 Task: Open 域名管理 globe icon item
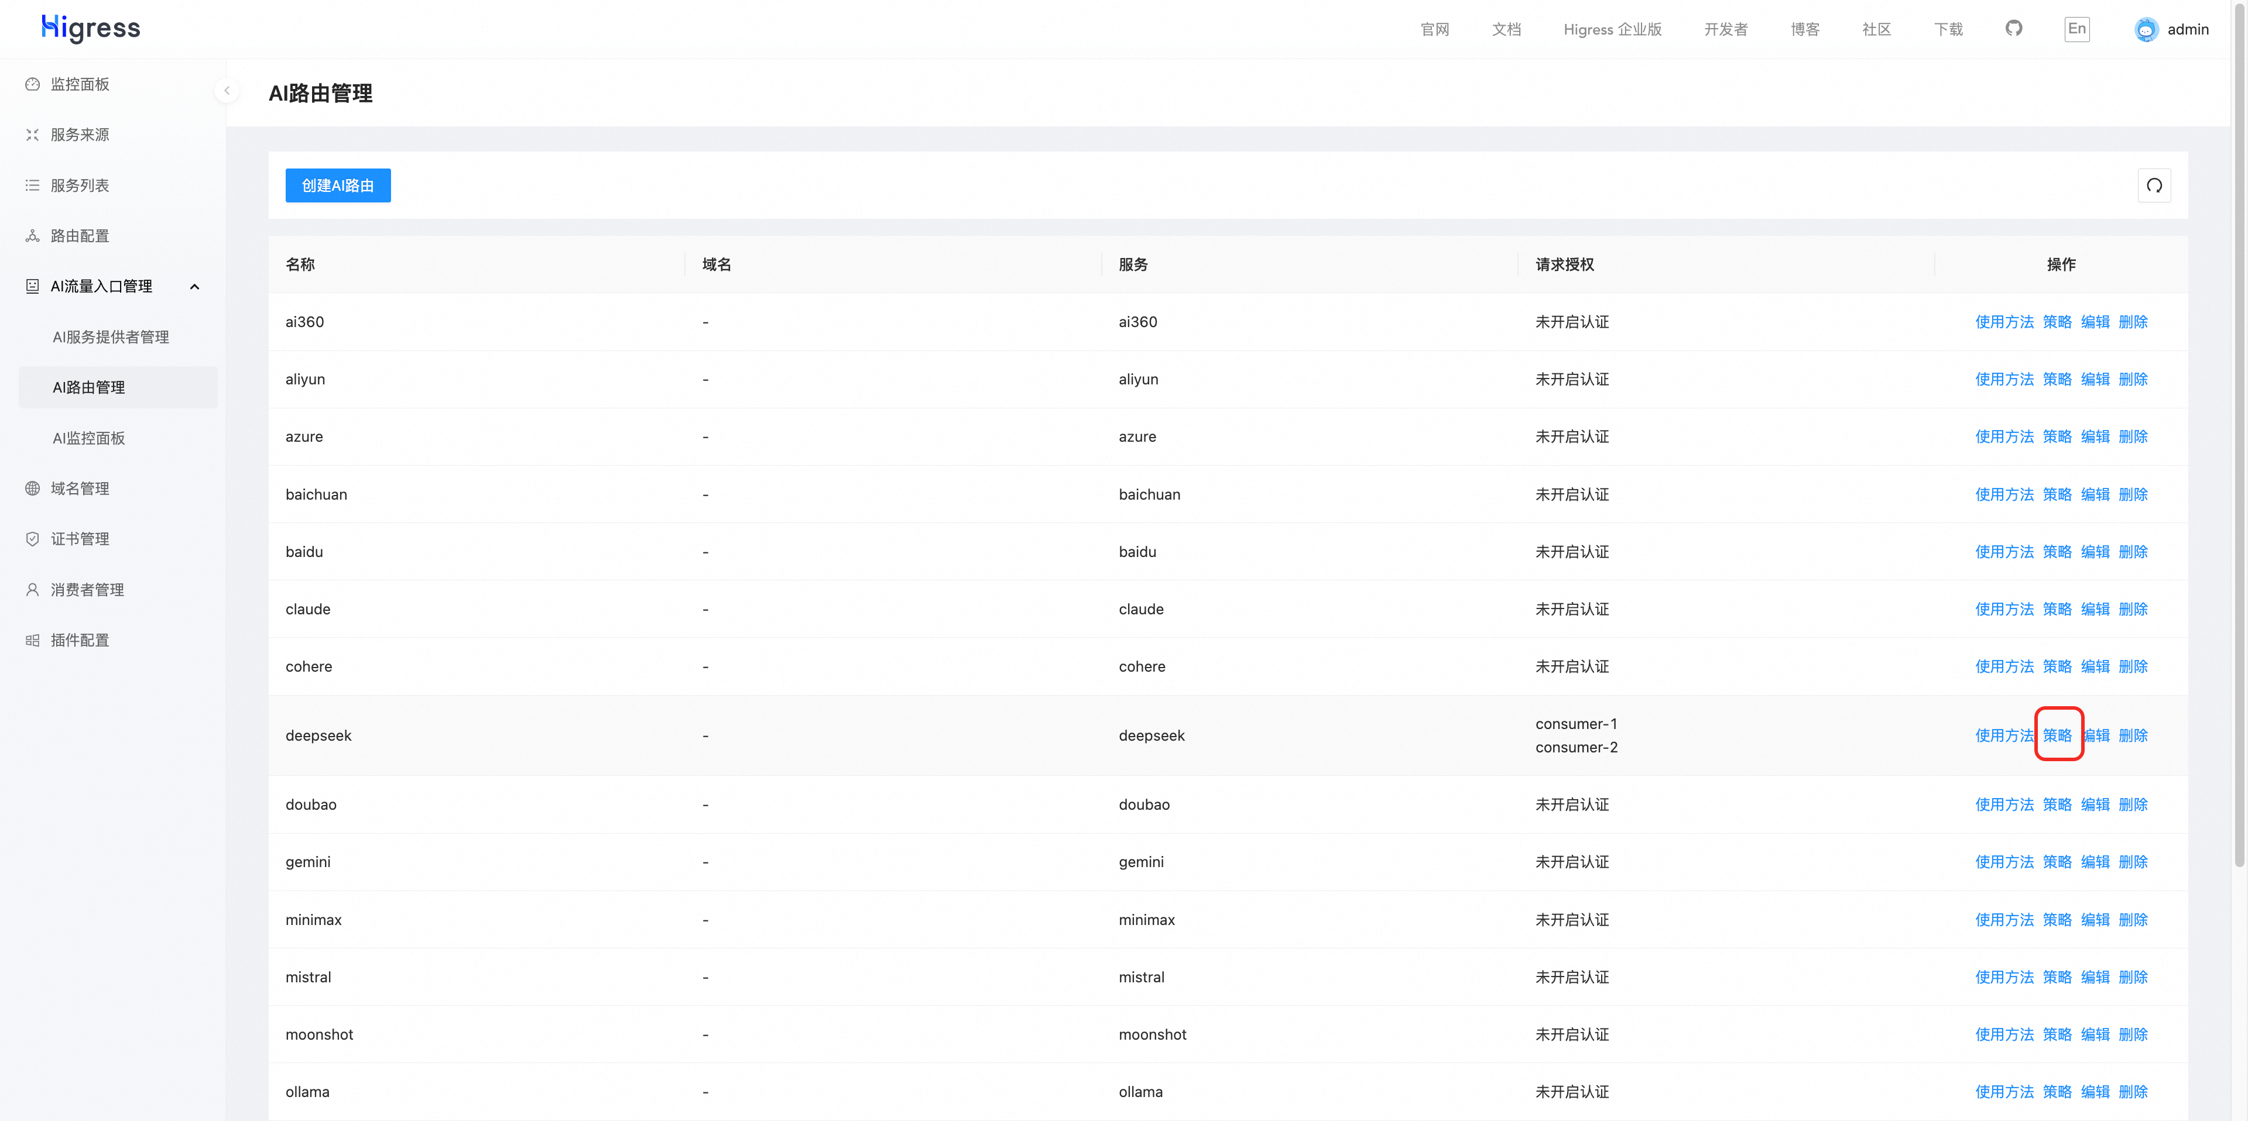tap(32, 489)
